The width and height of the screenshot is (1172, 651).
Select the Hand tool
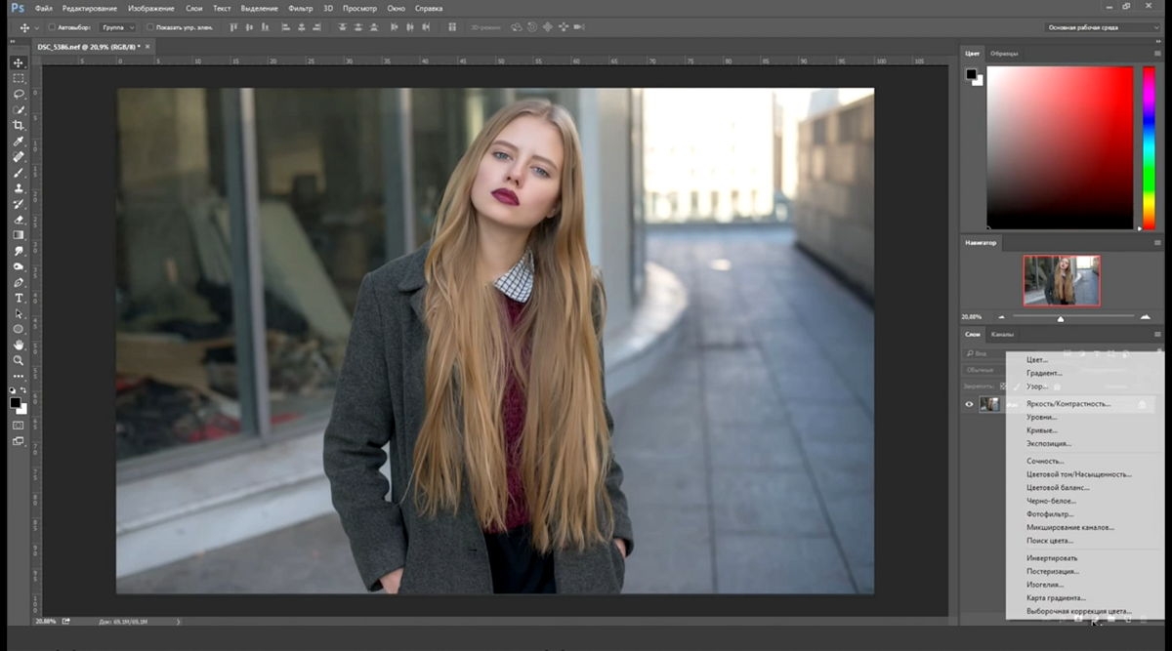pos(19,345)
